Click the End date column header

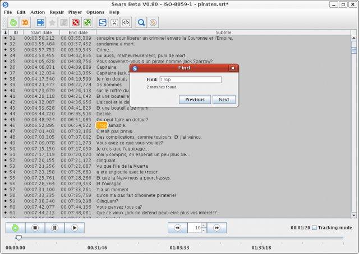click(78, 32)
